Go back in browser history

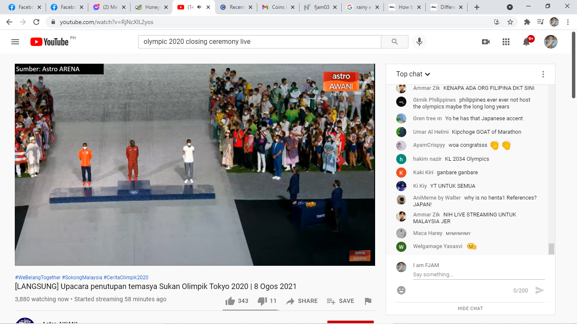click(9, 22)
